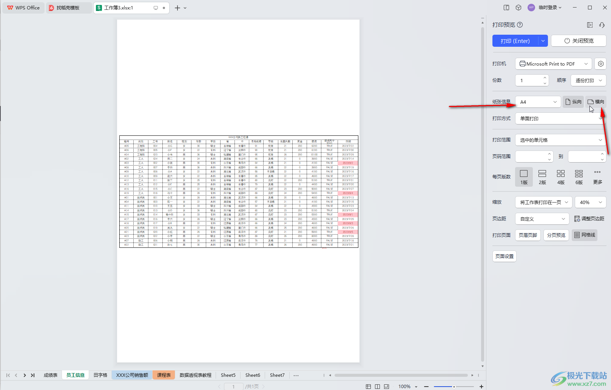Screen dimensions: 611x390
Task: Show more sheets via the ellipsis
Action: click(x=296, y=375)
